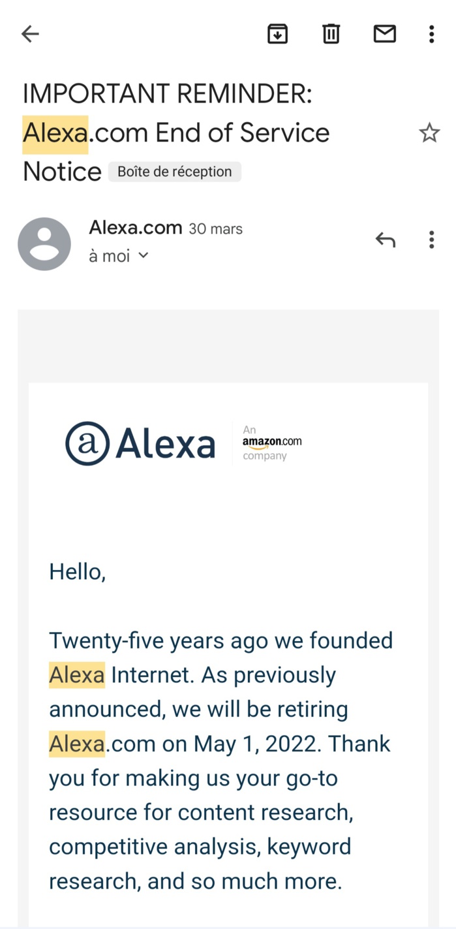
Task: Reply using the curved arrow icon
Action: pyautogui.click(x=386, y=240)
